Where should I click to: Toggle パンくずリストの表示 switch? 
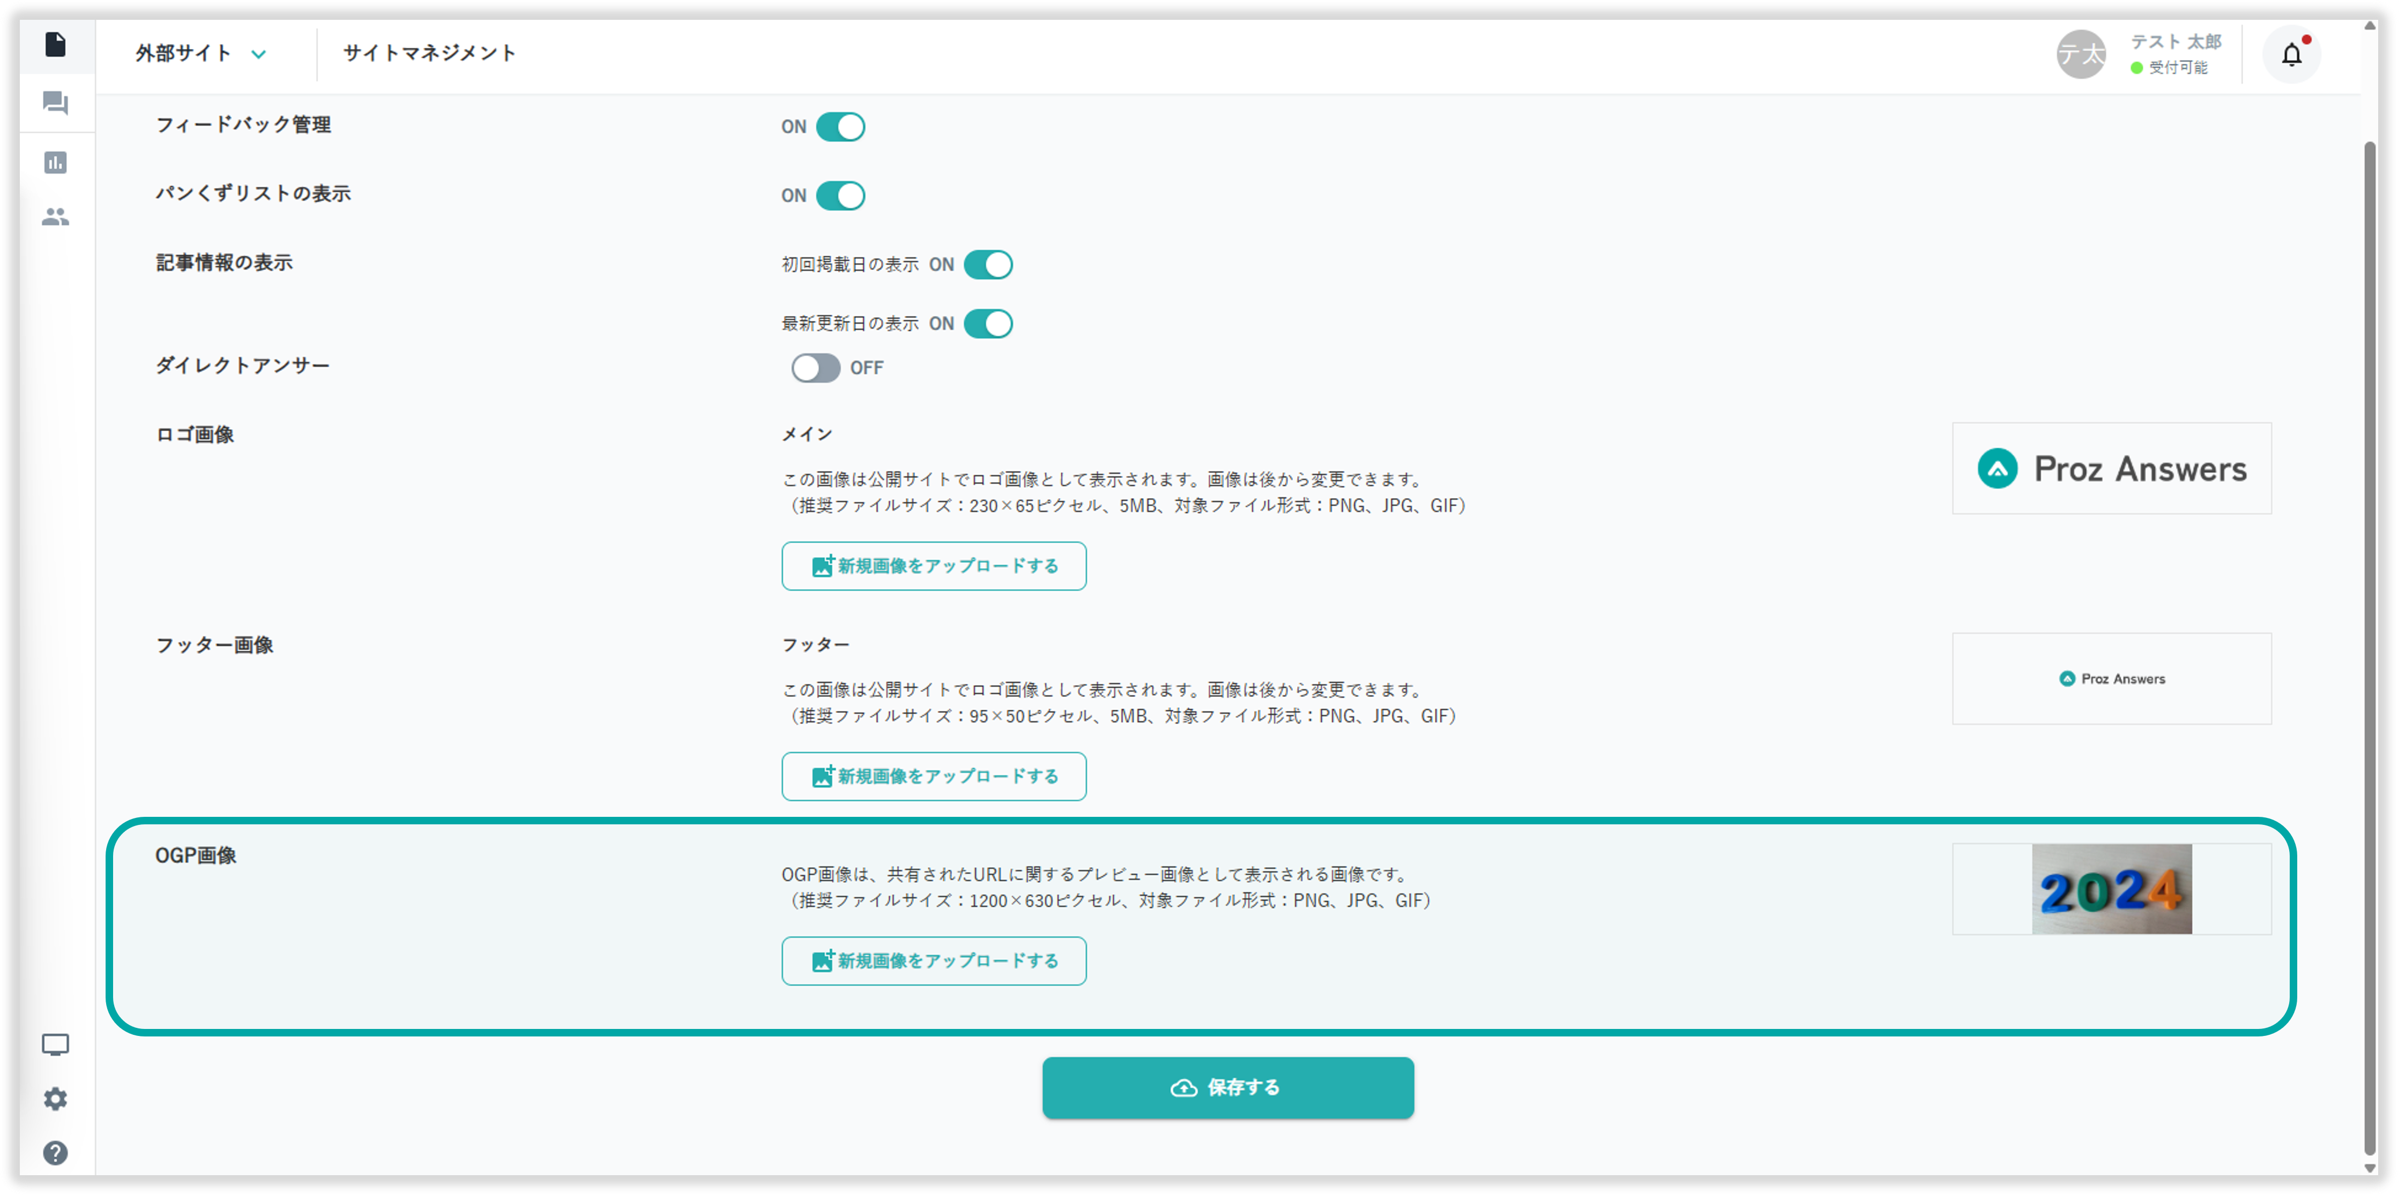(x=840, y=196)
